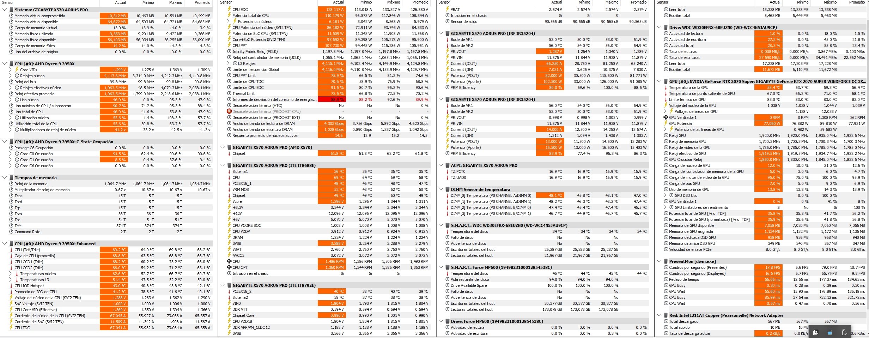
Task: Click Promedio column header above the Sistema group
Action: (x=198, y=2)
